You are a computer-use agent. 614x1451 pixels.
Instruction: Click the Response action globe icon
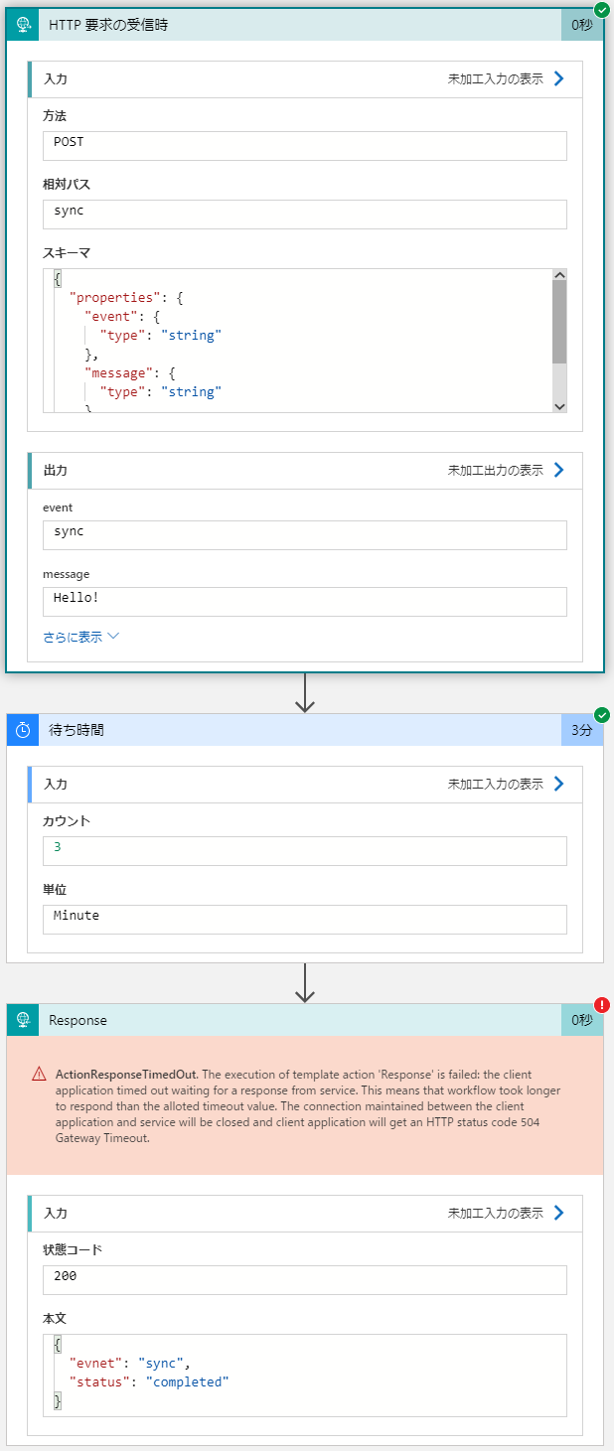[x=23, y=1020]
